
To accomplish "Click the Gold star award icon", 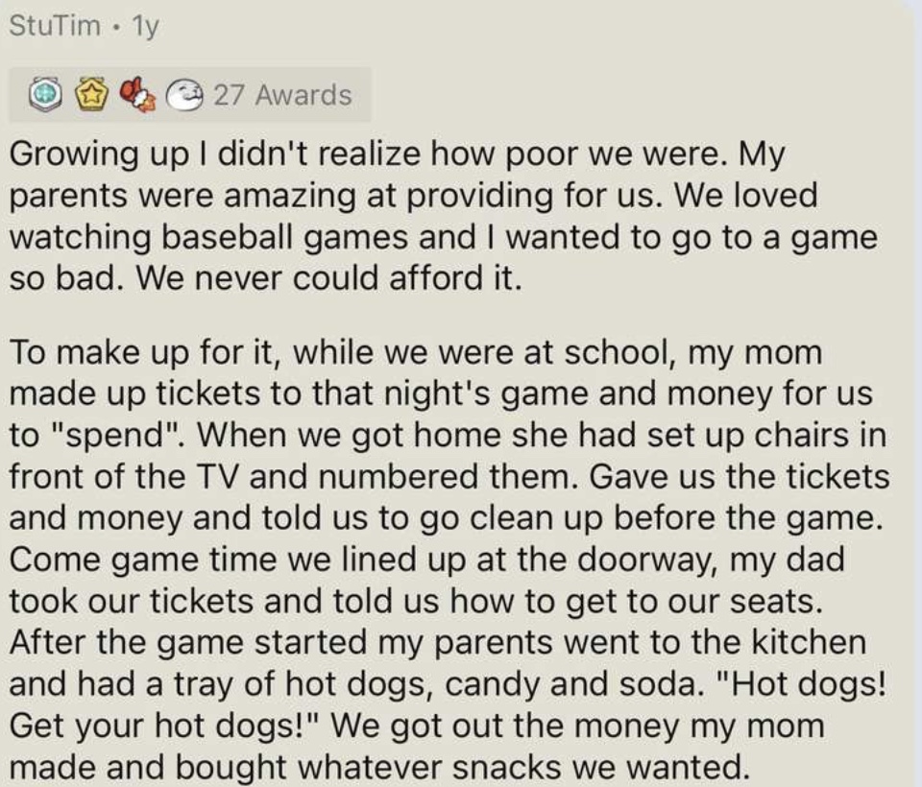I will [x=92, y=95].
